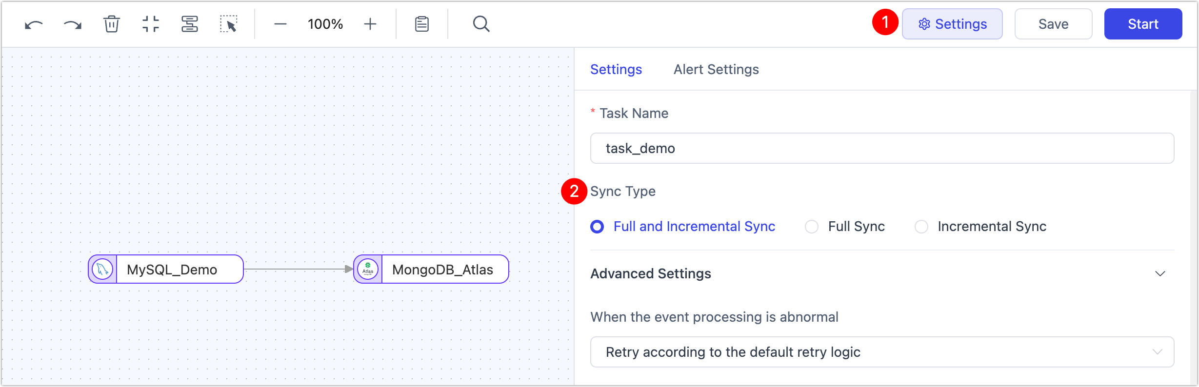1199x387 pixels.
Task: Open task Settings with gear button
Action: [952, 24]
